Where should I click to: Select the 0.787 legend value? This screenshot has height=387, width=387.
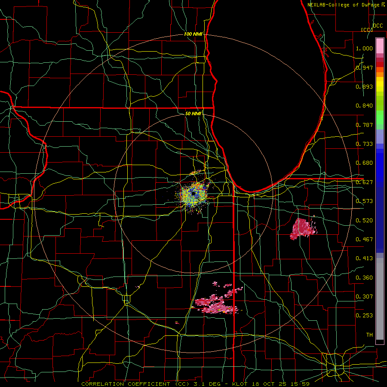tap(364, 125)
